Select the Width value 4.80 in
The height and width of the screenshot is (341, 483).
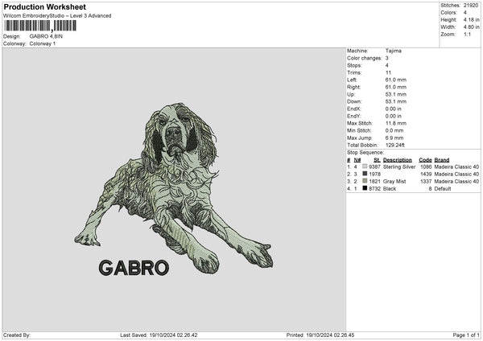(x=471, y=27)
